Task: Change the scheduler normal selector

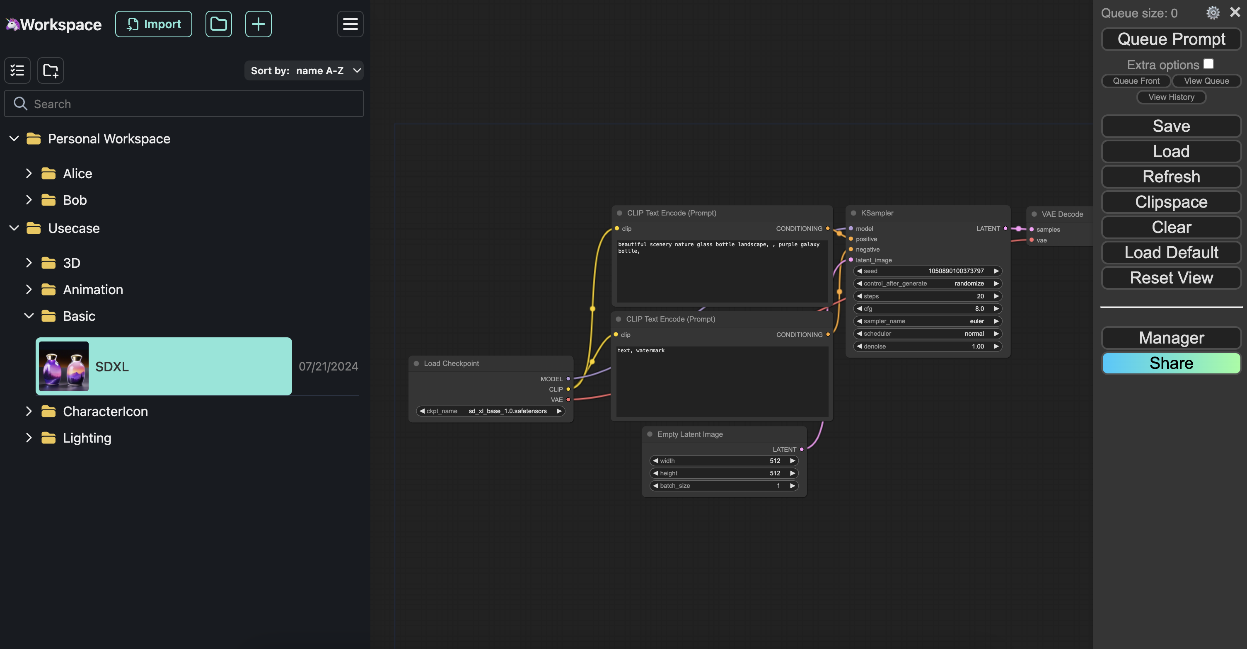Action: click(928, 334)
